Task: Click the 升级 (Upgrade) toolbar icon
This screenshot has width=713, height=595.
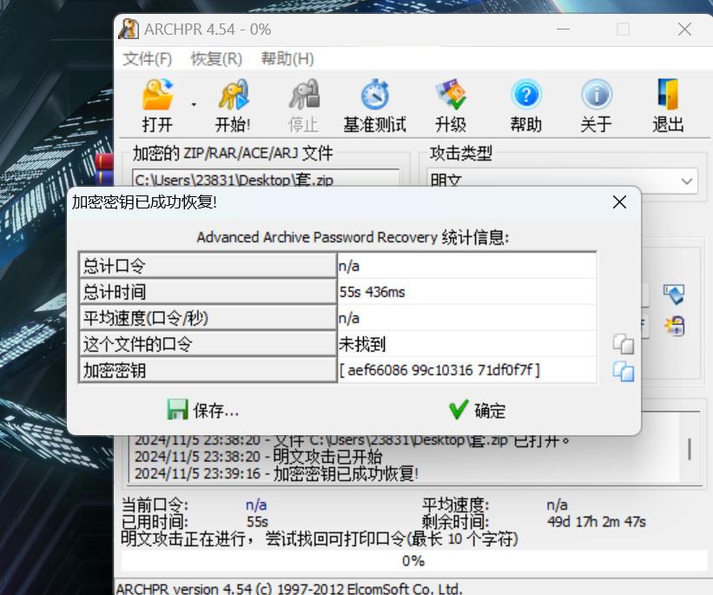Action: (x=451, y=105)
